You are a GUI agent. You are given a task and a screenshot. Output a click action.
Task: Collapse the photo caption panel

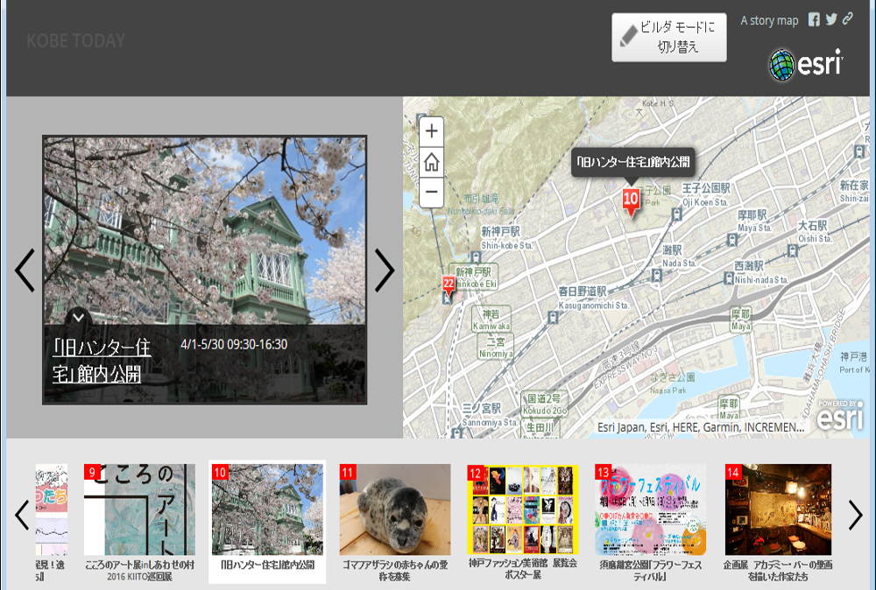78,317
